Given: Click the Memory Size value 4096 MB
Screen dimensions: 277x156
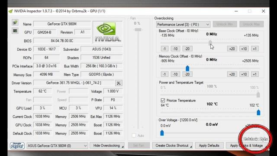Looking at the screenshot, I should [46, 74].
